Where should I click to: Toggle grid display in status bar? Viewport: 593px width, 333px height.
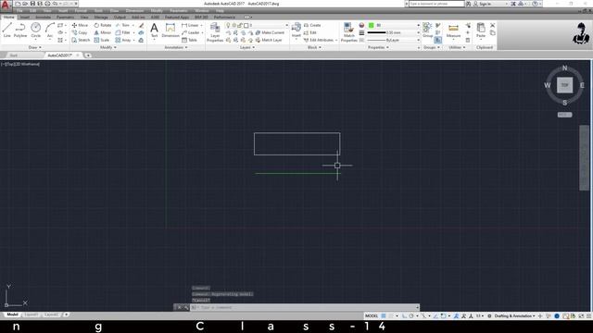tap(384, 316)
